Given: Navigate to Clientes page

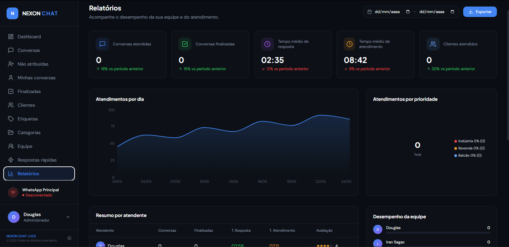Looking at the screenshot, I should point(39,105).
